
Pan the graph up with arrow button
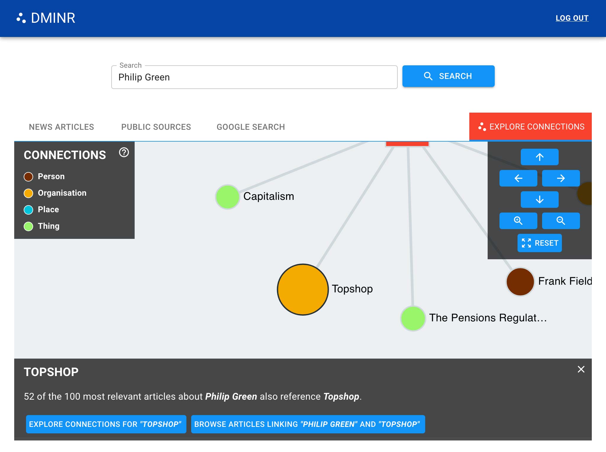tap(539, 157)
